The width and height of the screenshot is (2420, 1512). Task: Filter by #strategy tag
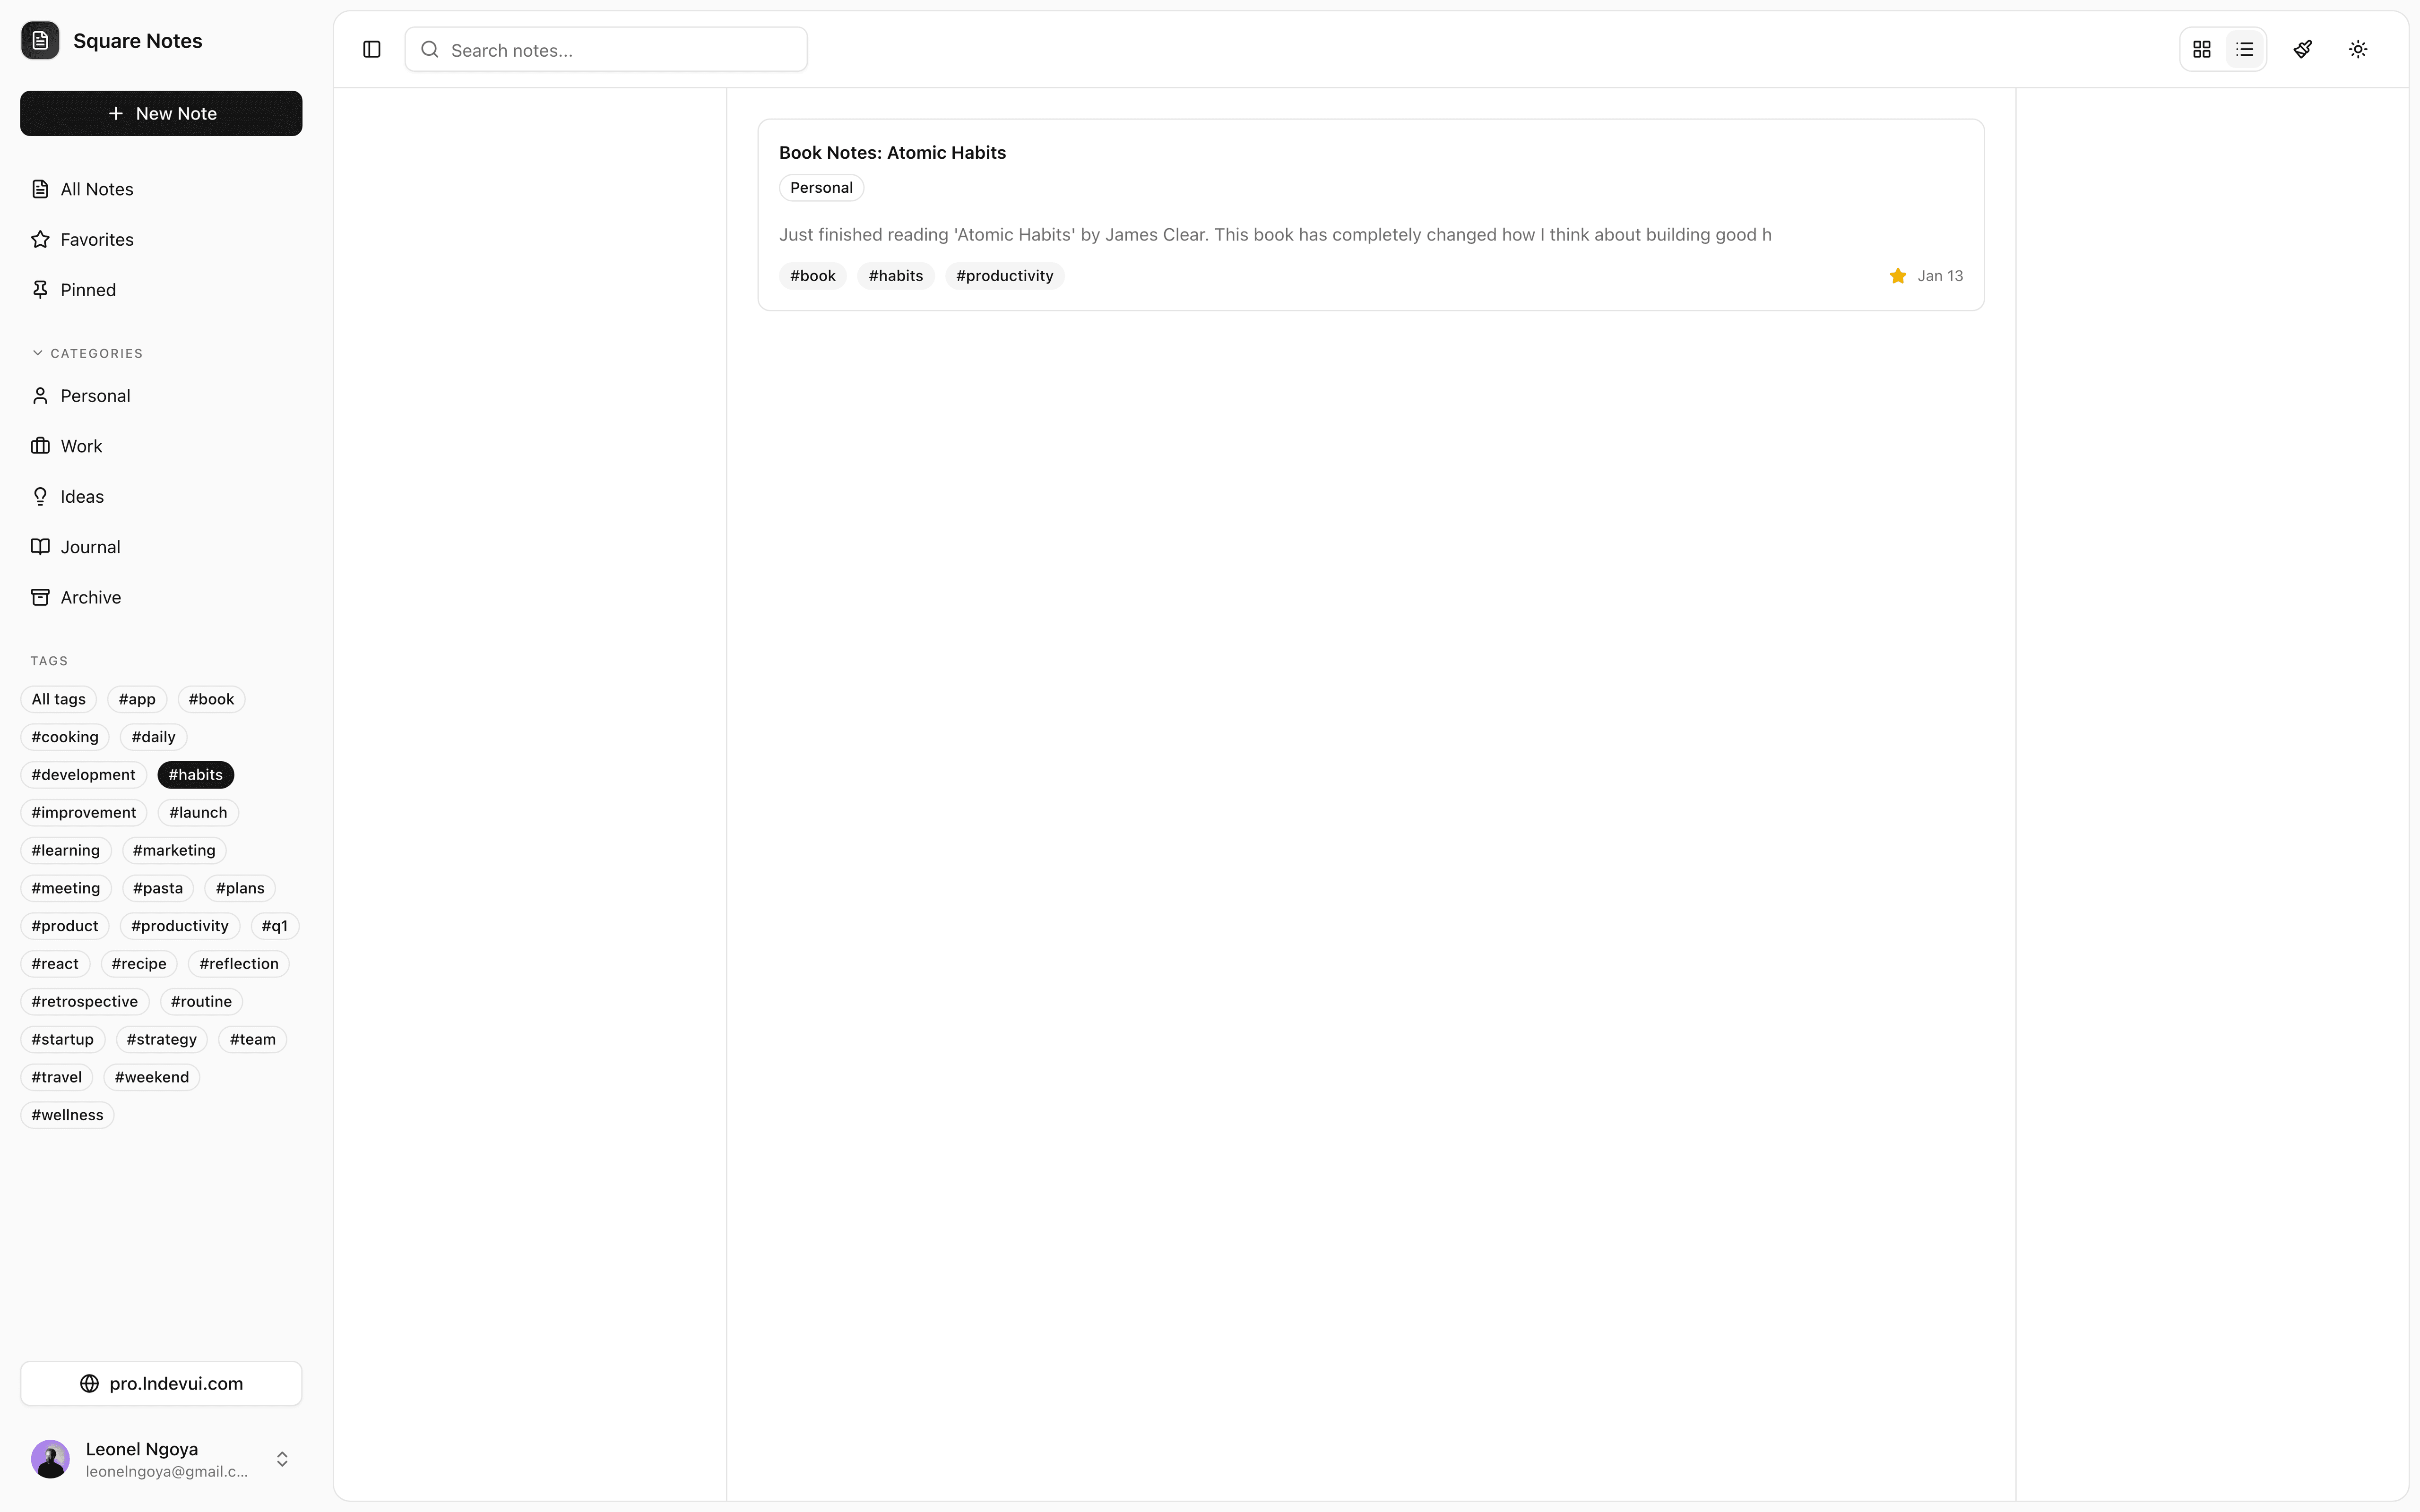[x=162, y=1040]
